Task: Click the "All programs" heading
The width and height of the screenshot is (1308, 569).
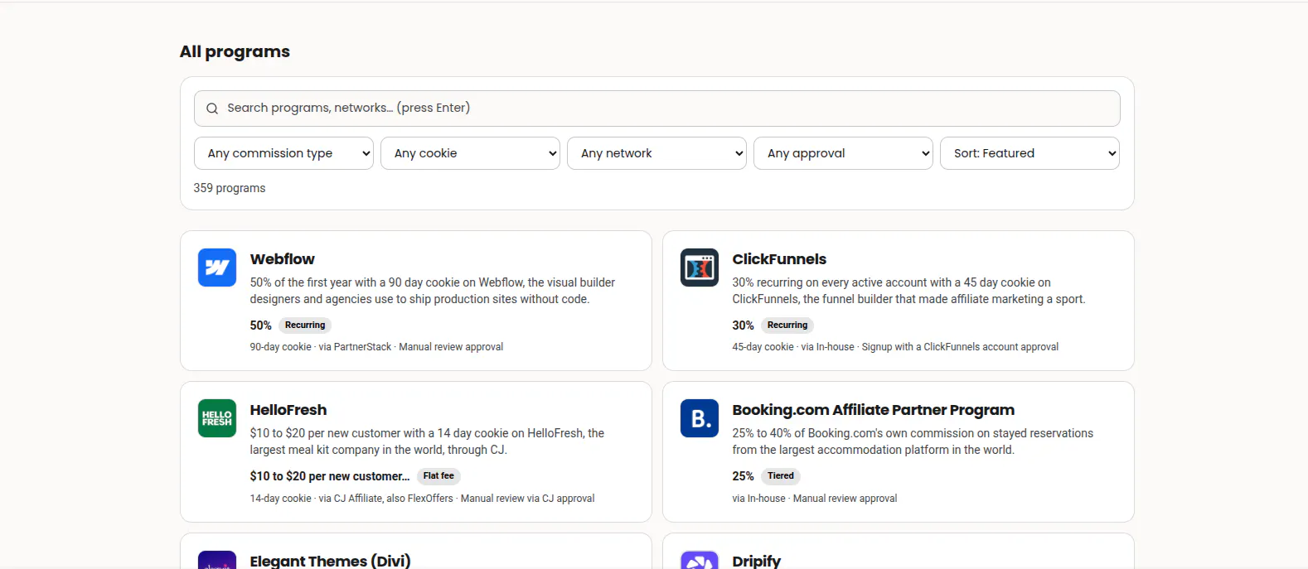Action: coord(235,51)
